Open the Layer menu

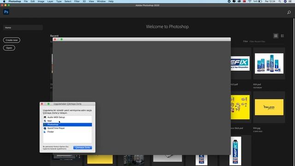(x=50, y=1)
